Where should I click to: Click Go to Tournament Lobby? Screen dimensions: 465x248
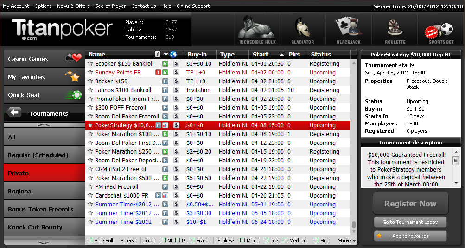click(x=410, y=222)
